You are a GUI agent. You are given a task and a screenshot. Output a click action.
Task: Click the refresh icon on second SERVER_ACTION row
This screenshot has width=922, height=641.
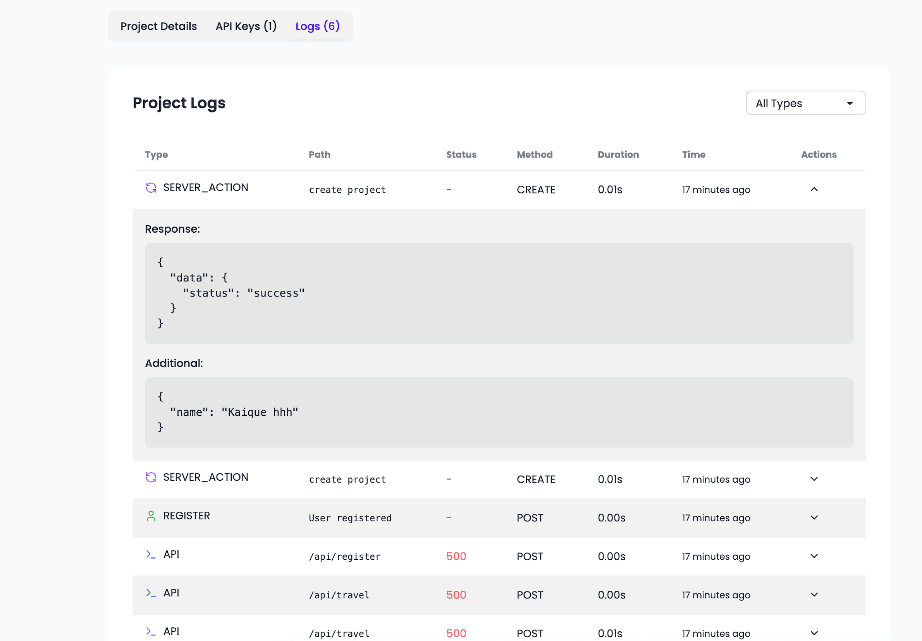[x=151, y=477]
